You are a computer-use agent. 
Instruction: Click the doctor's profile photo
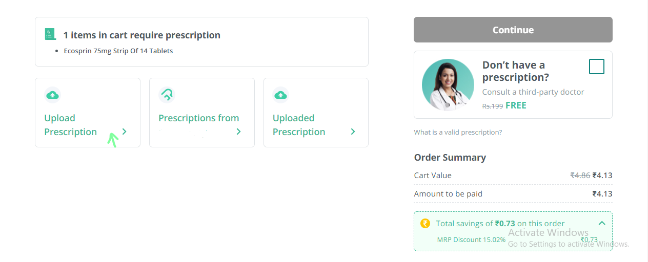click(x=448, y=84)
